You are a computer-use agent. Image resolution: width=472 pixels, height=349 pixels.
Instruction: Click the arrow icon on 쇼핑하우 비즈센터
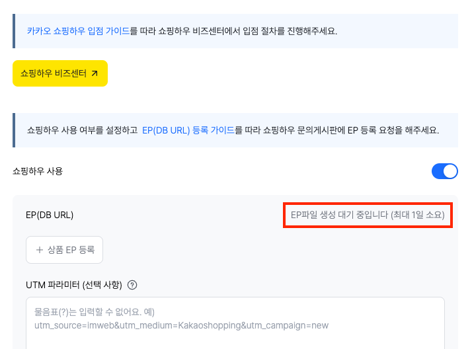[x=95, y=73]
